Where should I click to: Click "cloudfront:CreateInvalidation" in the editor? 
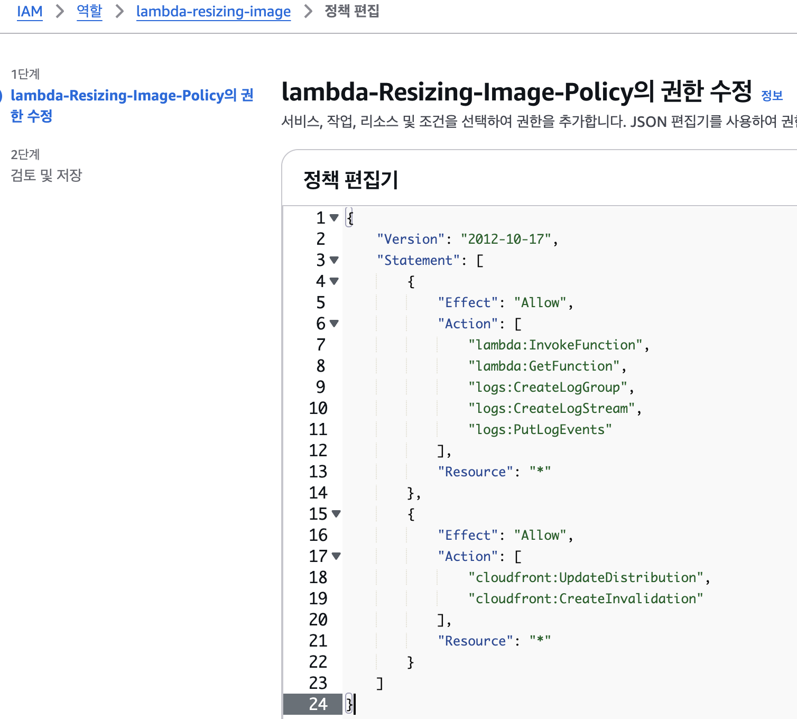[x=586, y=598]
